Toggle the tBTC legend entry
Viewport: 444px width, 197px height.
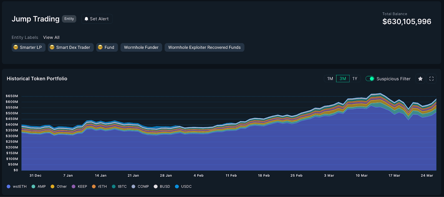pos(119,186)
